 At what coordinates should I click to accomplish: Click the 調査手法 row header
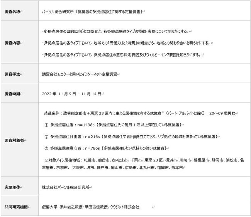[x=13, y=74]
